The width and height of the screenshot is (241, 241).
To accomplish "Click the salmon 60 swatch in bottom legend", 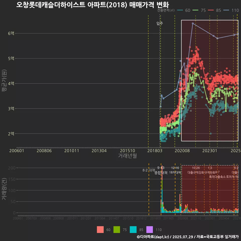I will (100, 230).
